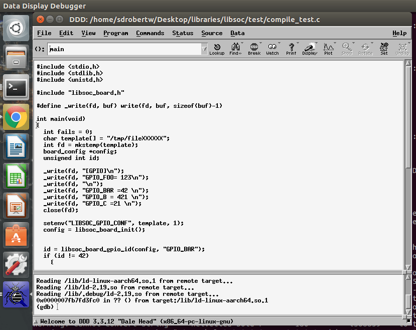Click the Plot graph icon
This screenshot has height=330, width=416.
pos(328,49)
